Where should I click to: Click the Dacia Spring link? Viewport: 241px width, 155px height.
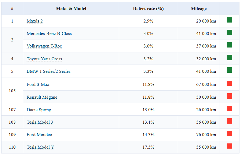point(39,110)
